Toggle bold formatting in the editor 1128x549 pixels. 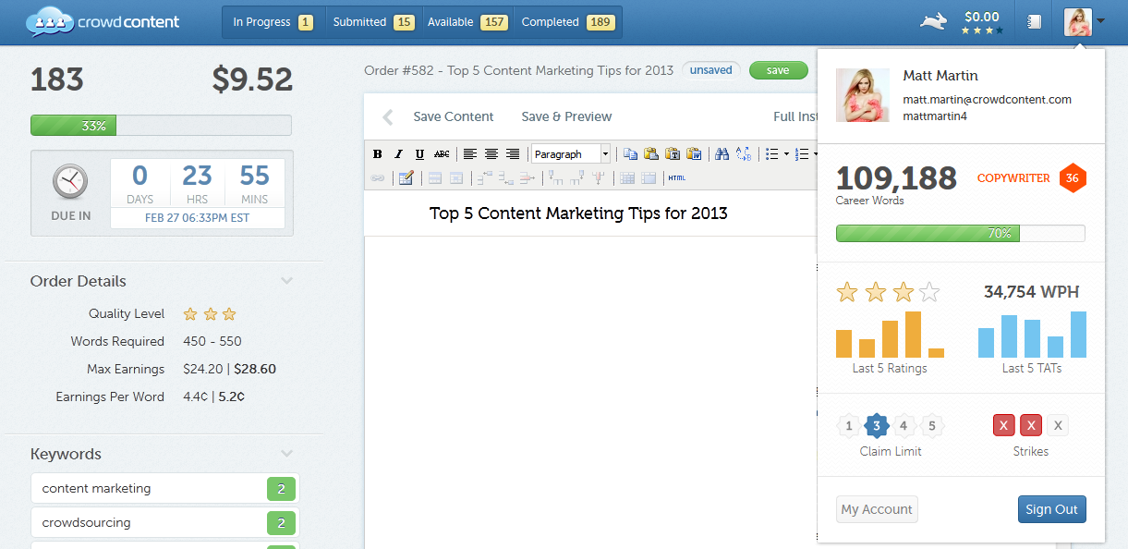[378, 153]
